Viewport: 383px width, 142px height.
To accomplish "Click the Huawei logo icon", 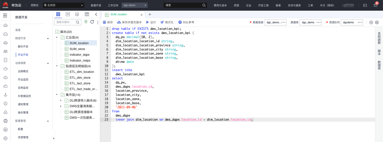I will click(x=5, y=5).
